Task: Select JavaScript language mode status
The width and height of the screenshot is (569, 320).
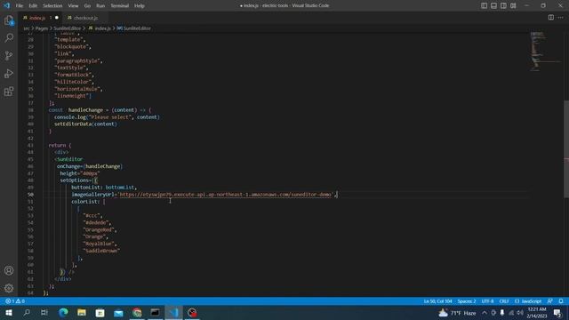Action: point(528,301)
